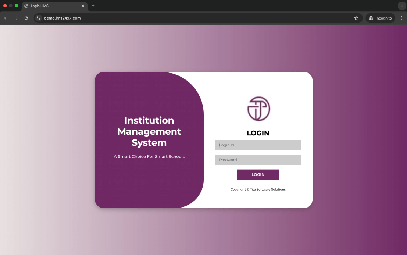Image resolution: width=407 pixels, height=255 pixels.
Task: Close the Login | IMS tab
Action: pyautogui.click(x=83, y=6)
